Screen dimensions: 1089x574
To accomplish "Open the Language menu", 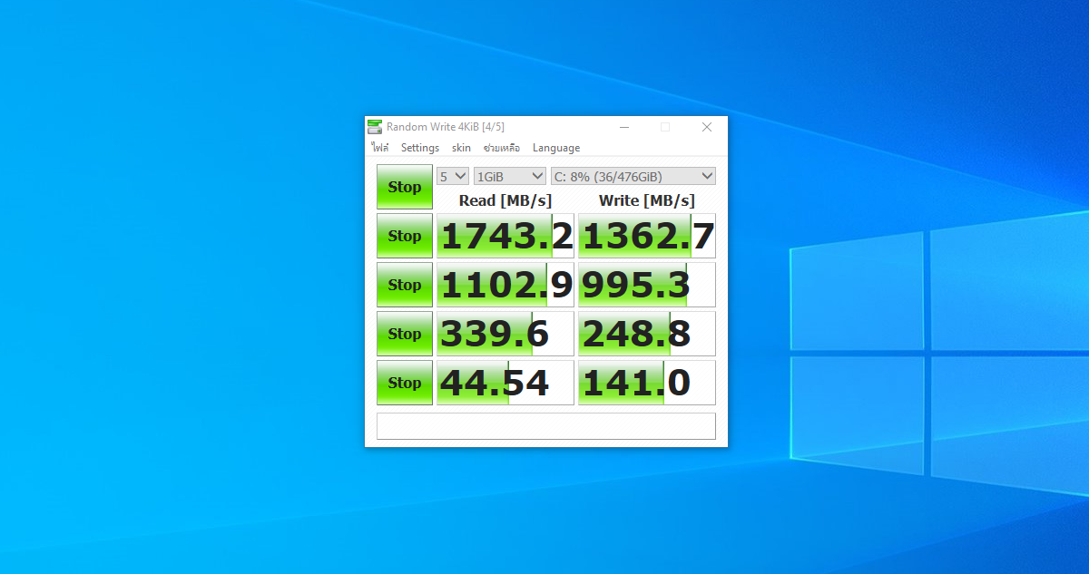I will click(556, 148).
